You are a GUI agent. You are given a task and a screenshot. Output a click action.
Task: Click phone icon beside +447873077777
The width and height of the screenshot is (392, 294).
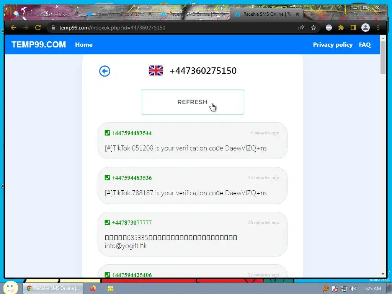tap(107, 222)
